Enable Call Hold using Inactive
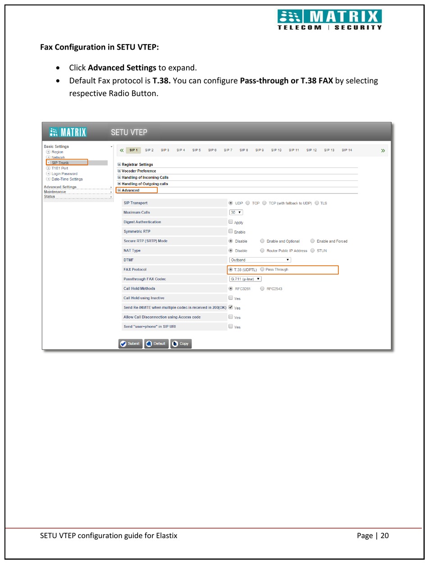The width and height of the screenshot is (428, 563). pos(231,298)
